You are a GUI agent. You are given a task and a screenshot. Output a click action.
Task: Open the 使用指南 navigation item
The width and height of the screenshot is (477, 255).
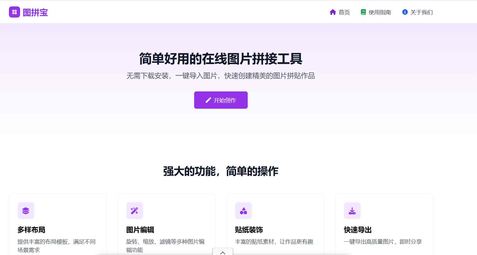coord(379,12)
